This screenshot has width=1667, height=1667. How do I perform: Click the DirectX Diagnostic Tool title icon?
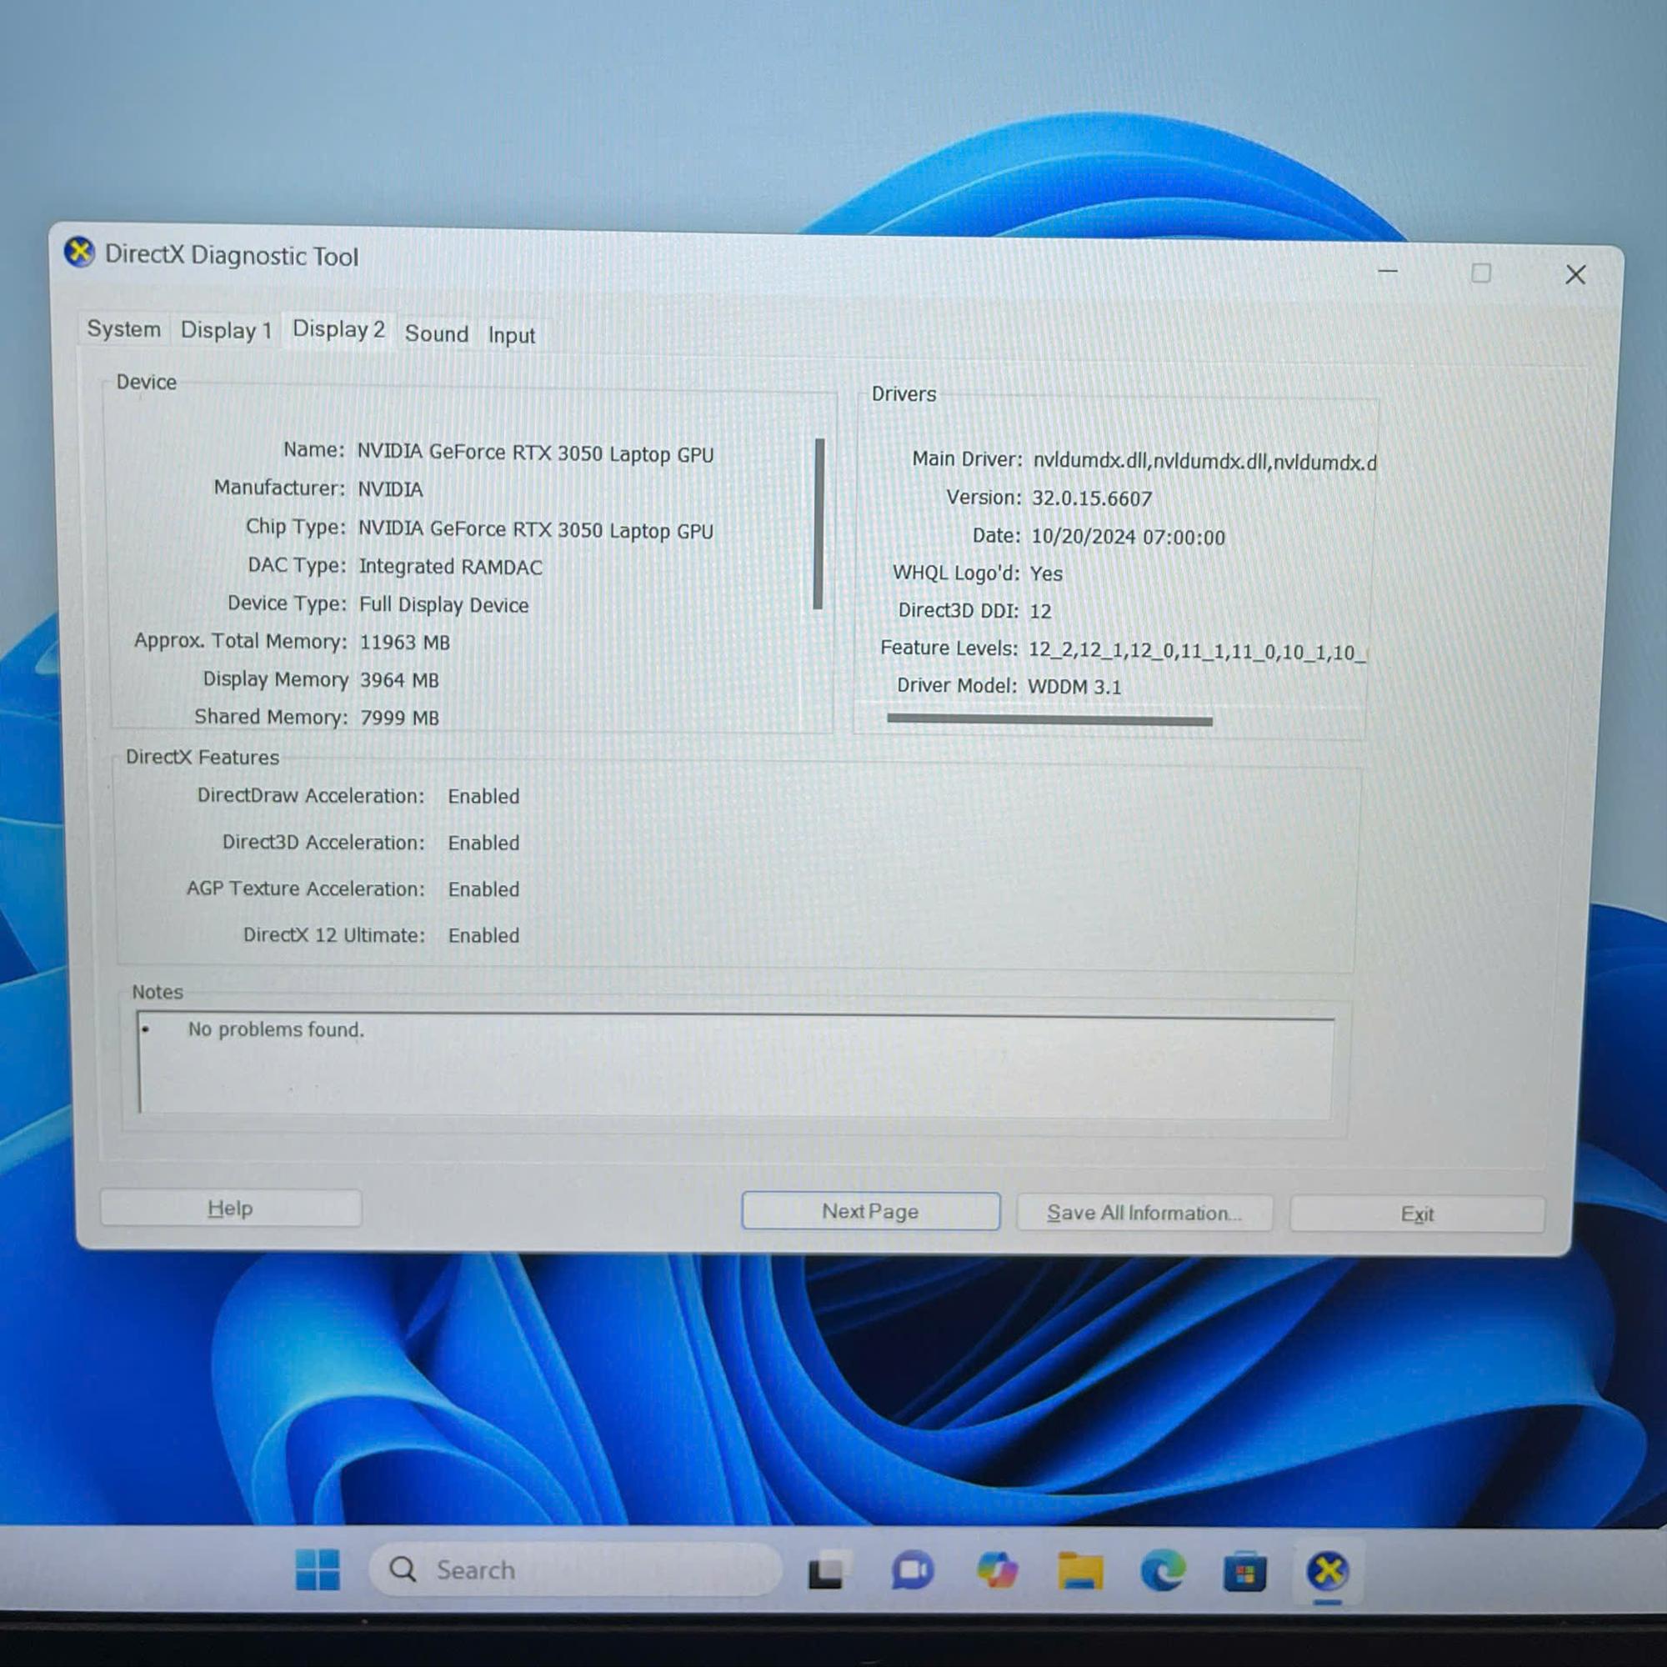pos(79,253)
